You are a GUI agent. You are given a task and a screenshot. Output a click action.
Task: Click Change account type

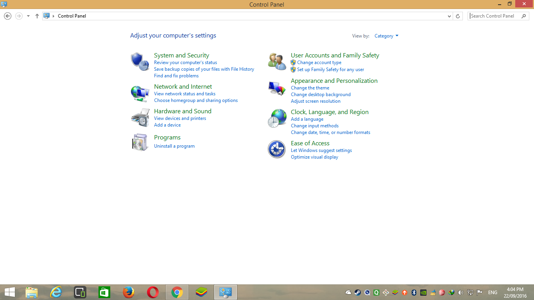point(319,62)
